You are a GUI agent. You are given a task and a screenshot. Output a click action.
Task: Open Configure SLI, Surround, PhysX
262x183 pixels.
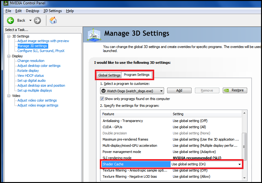(41, 51)
